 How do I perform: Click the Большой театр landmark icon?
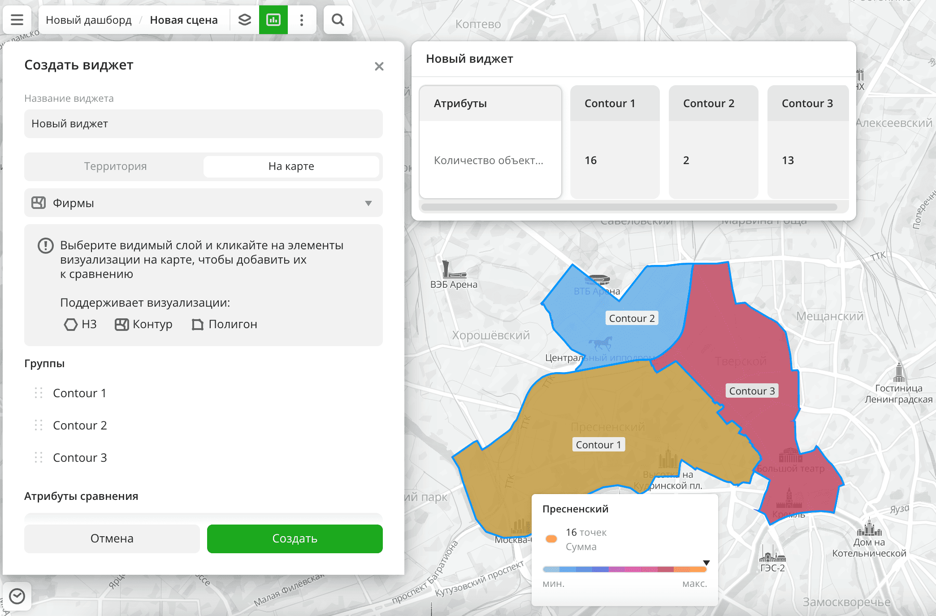click(x=791, y=455)
